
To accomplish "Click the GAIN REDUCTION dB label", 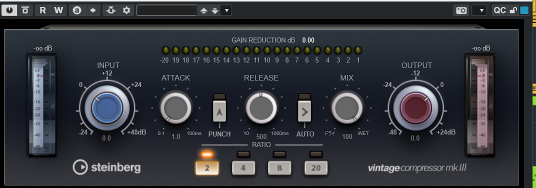I will [x=263, y=40].
